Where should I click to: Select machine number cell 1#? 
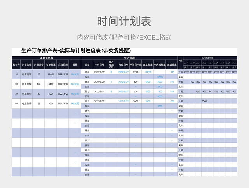click(16, 74)
